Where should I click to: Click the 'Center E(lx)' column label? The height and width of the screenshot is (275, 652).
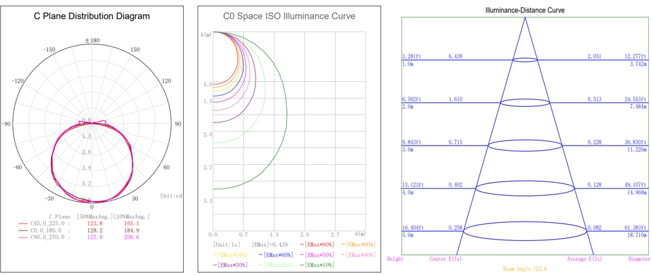coord(445,259)
